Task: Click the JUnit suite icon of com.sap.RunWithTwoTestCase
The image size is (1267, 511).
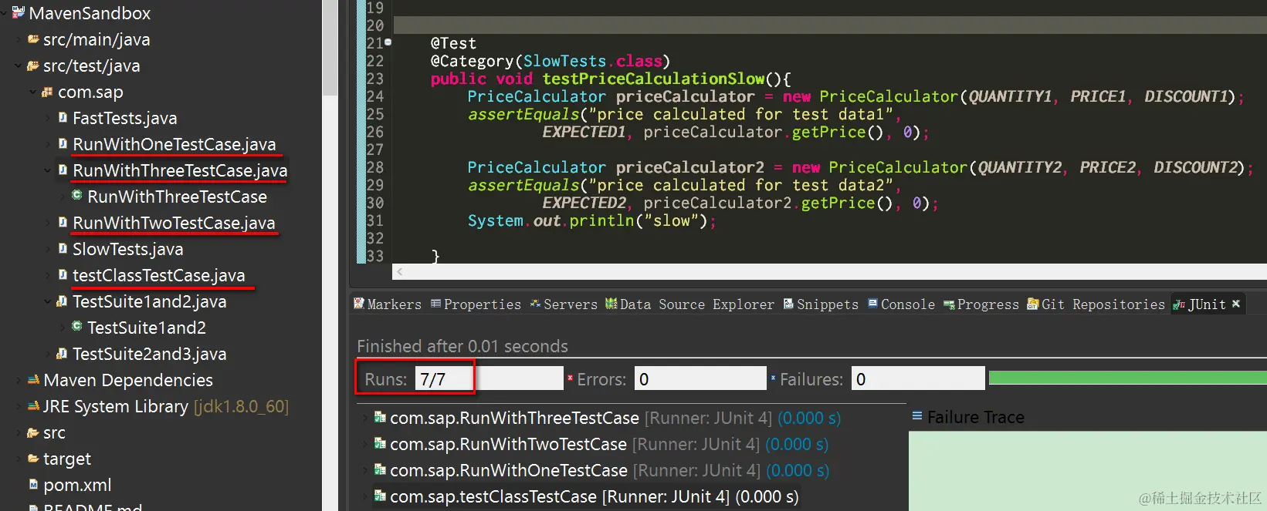Action: tap(380, 443)
